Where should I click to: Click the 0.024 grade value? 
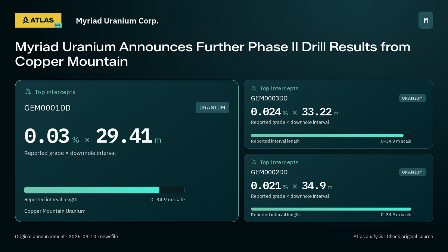click(x=266, y=112)
